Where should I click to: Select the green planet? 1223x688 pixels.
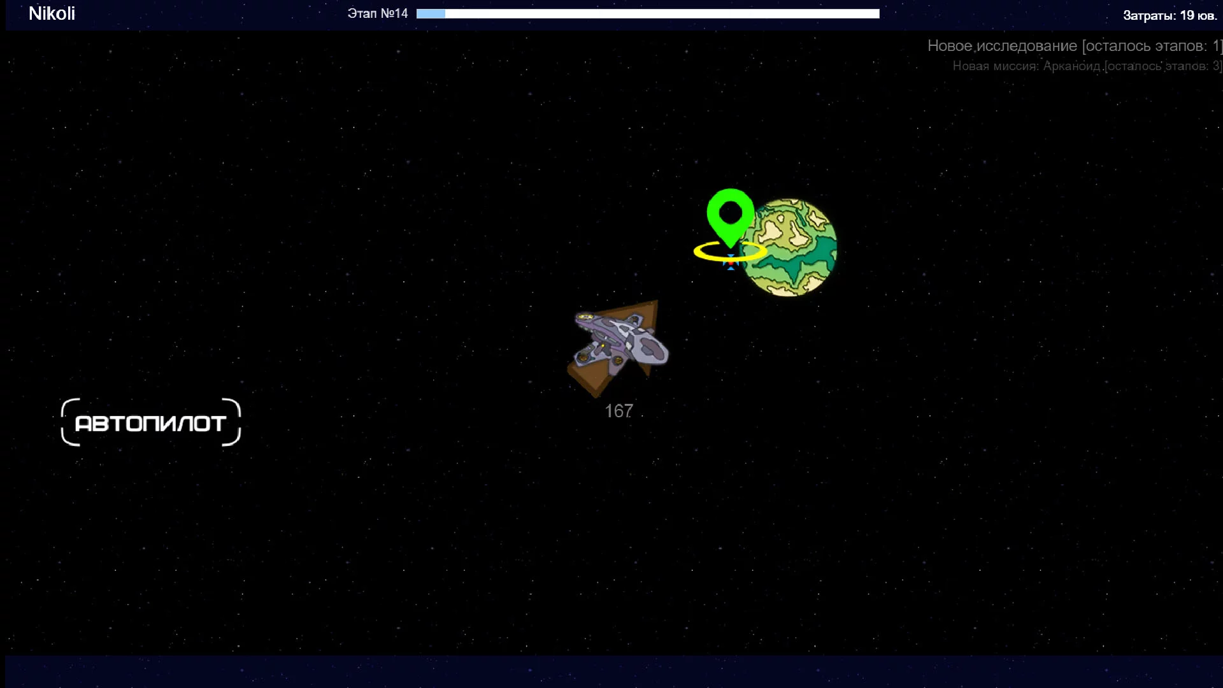(790, 247)
